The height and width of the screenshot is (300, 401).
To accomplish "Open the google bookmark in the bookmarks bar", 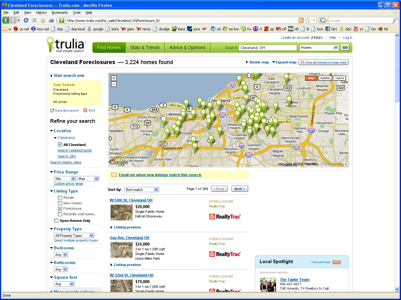I will (x=95, y=29).
